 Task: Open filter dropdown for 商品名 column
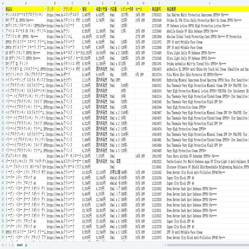point(45,9)
